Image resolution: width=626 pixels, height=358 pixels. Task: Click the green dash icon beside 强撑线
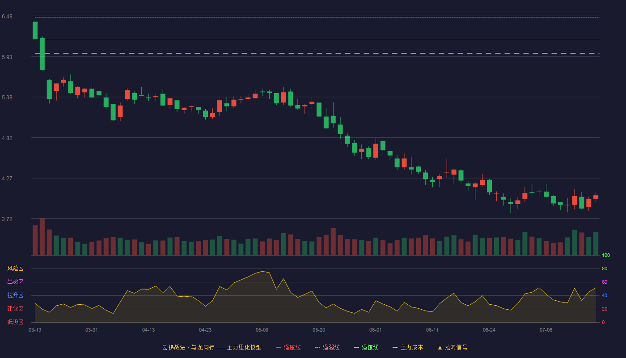[x=356, y=347]
